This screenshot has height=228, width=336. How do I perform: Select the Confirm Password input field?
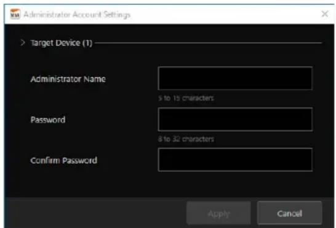tap(235, 160)
